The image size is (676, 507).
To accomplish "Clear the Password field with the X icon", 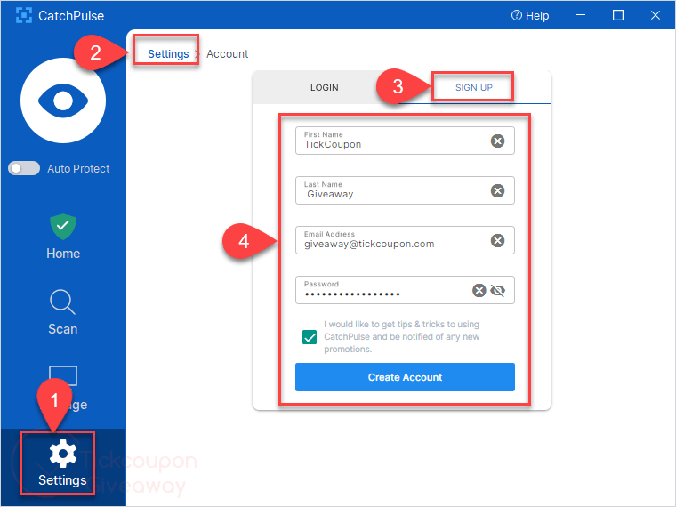I will click(479, 291).
